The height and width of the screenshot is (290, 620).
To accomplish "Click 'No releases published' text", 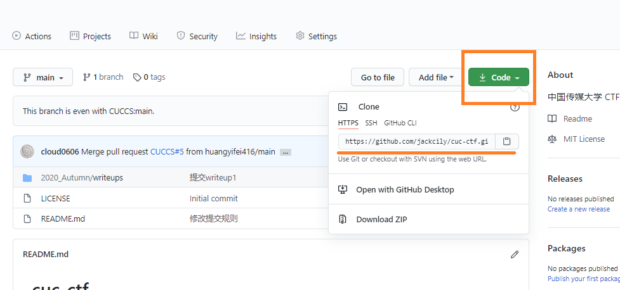I will 581,199.
